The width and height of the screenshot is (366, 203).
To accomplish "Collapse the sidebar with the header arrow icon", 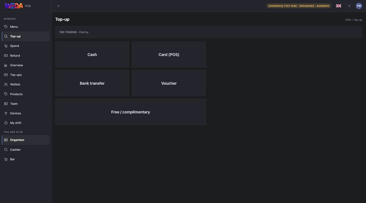I will tap(58, 6).
